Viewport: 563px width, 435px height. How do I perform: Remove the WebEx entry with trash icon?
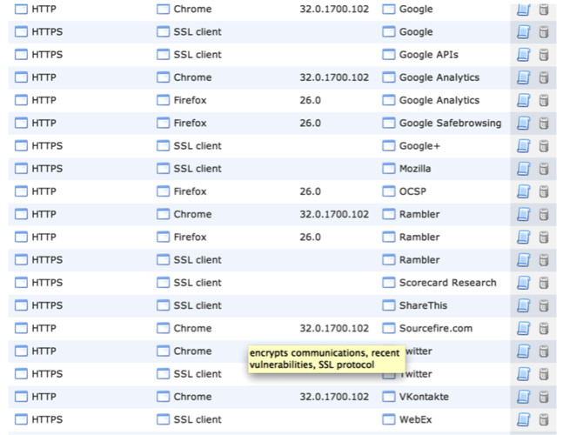click(544, 419)
